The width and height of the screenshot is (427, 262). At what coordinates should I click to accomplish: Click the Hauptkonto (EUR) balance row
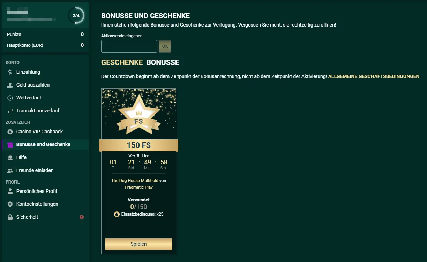click(x=45, y=45)
